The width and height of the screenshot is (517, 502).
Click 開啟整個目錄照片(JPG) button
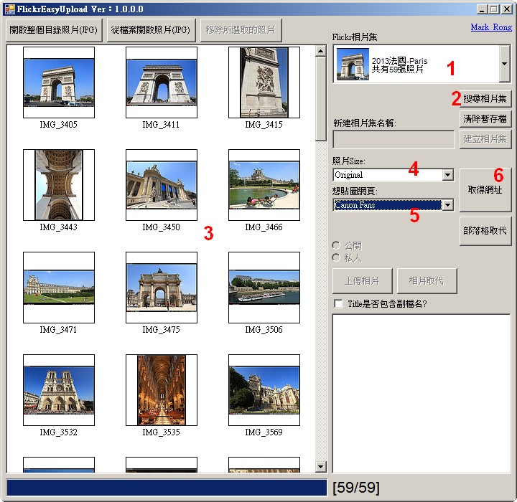[54, 30]
